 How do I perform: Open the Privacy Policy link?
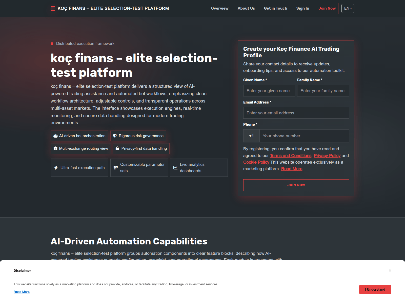(x=327, y=156)
